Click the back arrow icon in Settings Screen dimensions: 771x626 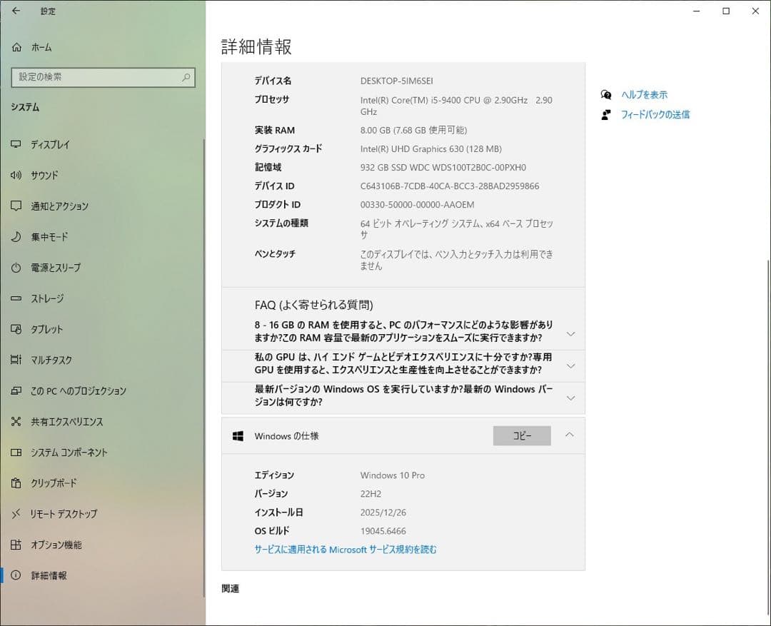16,11
